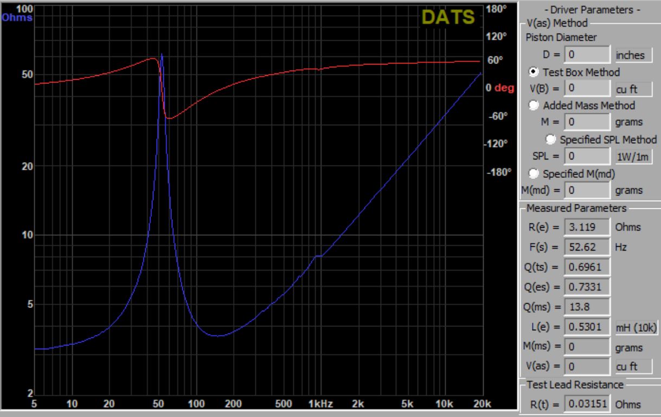
Task: Click the 20k frequency axis label
Action: [x=482, y=403]
